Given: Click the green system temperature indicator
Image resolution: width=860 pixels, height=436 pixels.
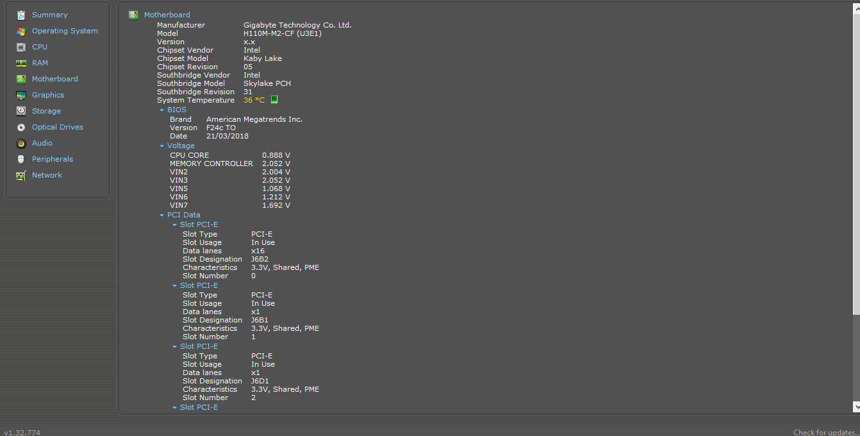Looking at the screenshot, I should pos(274,100).
